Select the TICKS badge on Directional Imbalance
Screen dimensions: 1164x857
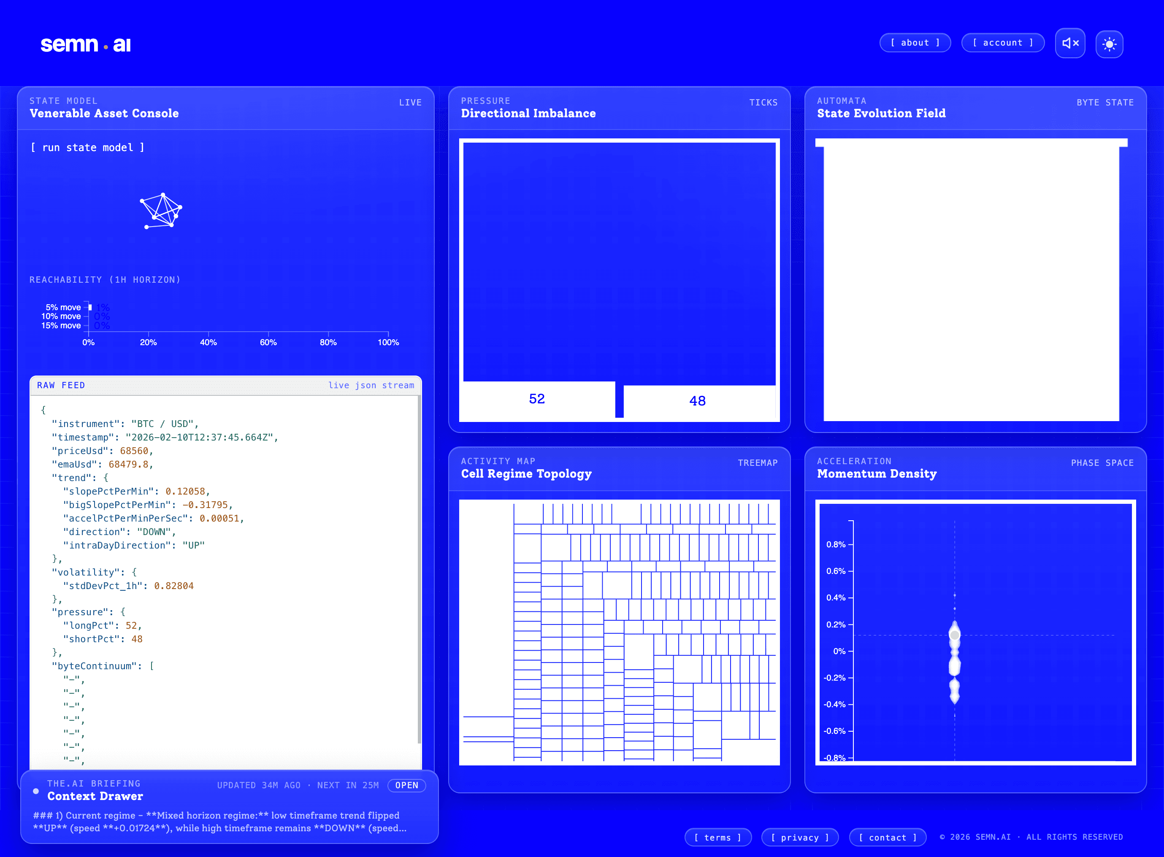tap(763, 102)
